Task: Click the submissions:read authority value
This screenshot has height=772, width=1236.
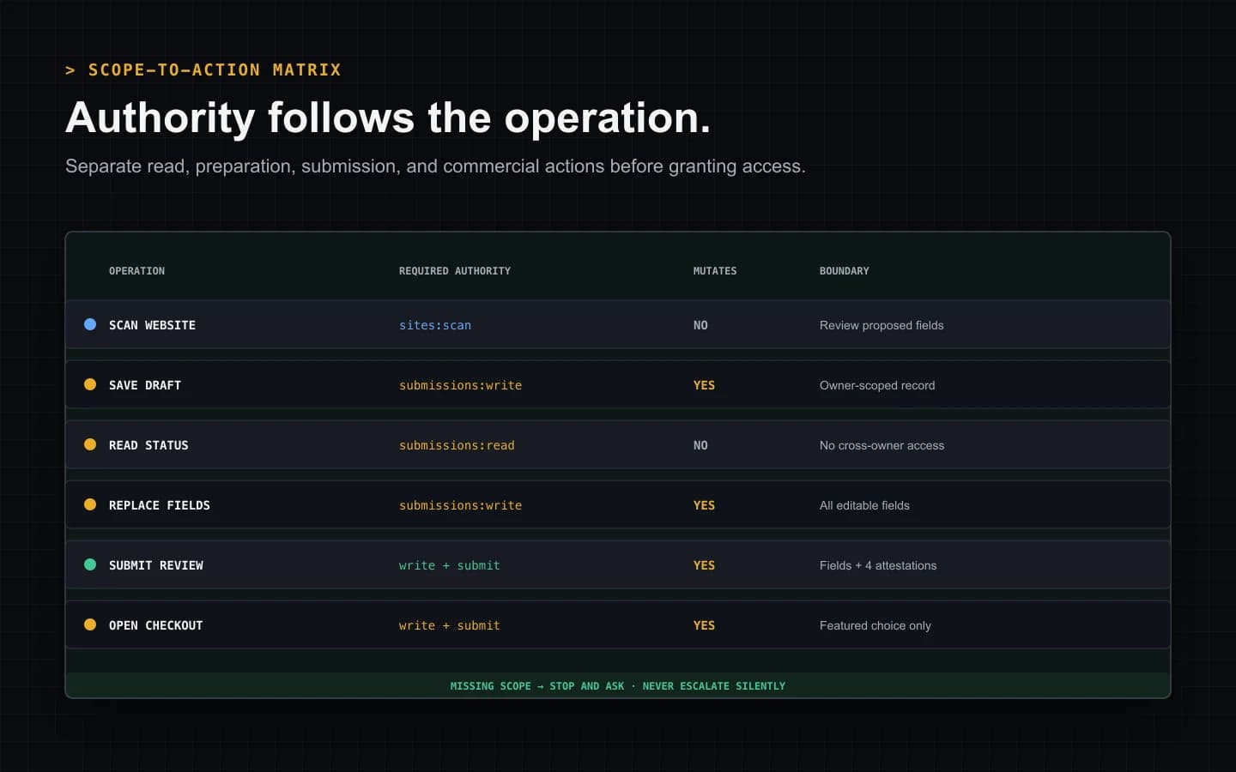Action: 457,445
